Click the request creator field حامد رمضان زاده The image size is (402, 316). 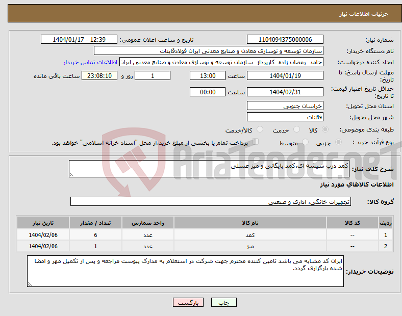point(221,62)
